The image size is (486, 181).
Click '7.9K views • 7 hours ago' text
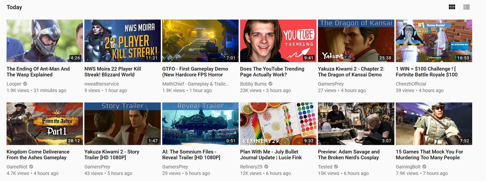[x=422, y=174]
